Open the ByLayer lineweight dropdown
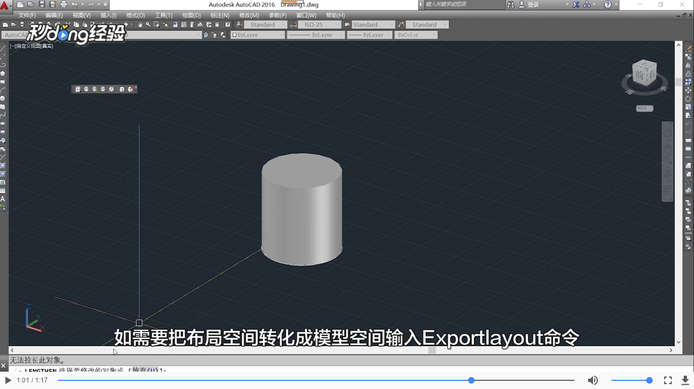The width and height of the screenshot is (694, 389). [x=369, y=35]
